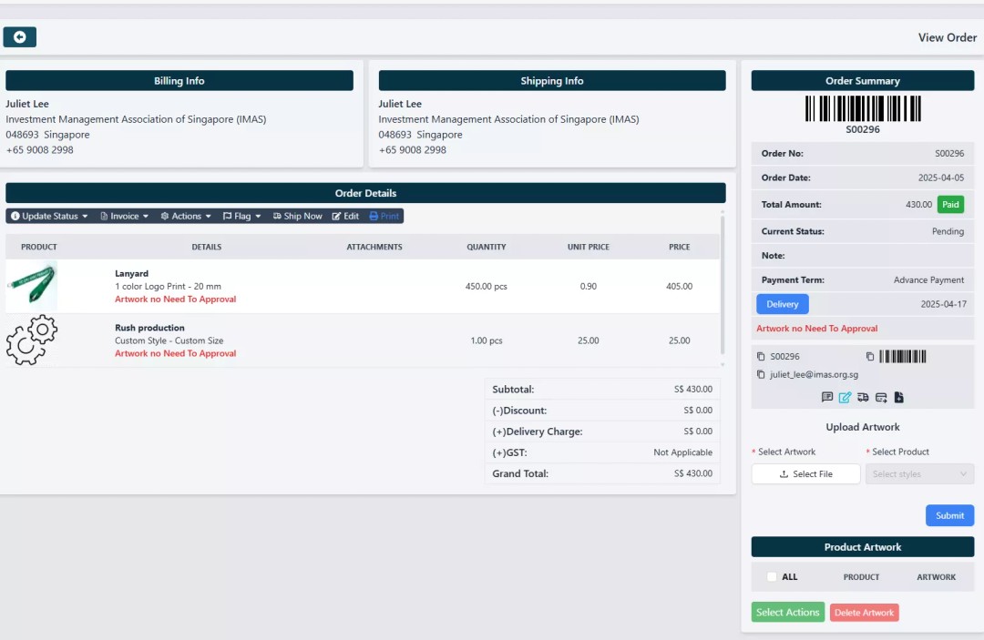This screenshot has height=640, width=984.
Task: Expand the Update Status dropdown
Action: coord(49,217)
